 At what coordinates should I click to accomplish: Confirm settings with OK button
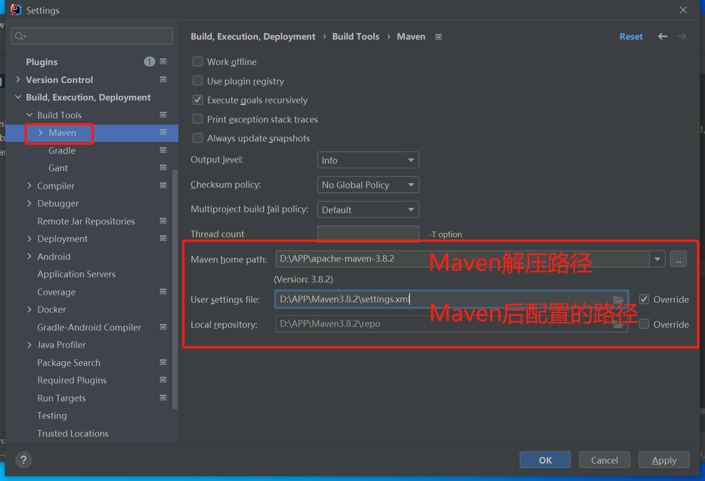[545, 460]
